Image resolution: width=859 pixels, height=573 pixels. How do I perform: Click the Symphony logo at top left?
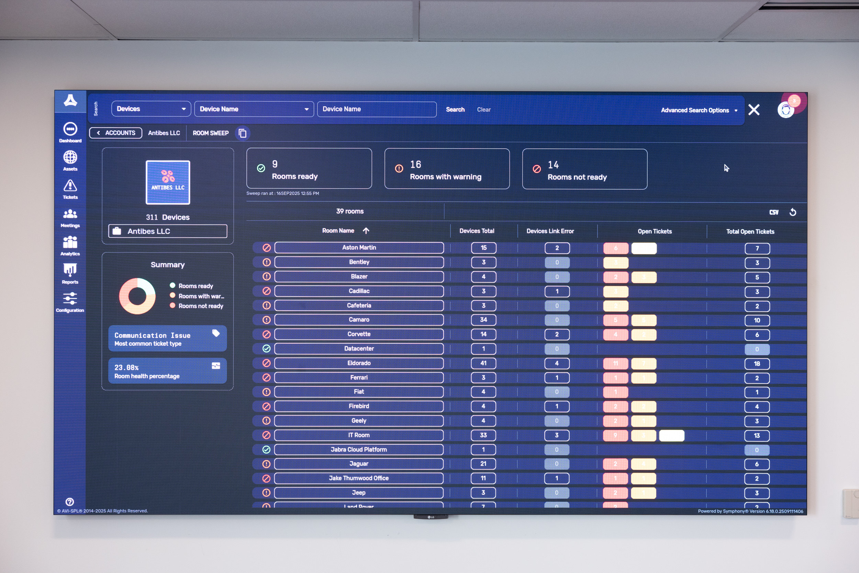point(70,100)
